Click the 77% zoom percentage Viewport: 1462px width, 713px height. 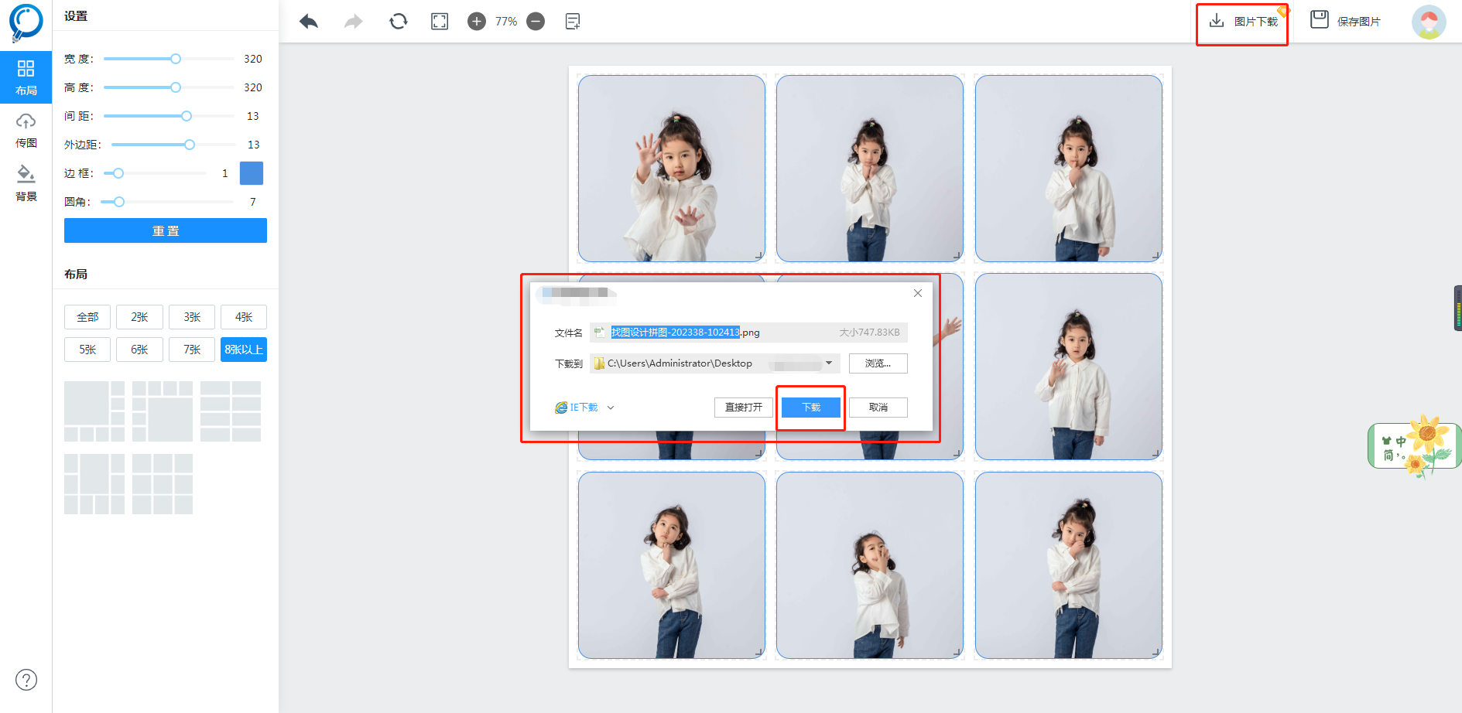506,22
